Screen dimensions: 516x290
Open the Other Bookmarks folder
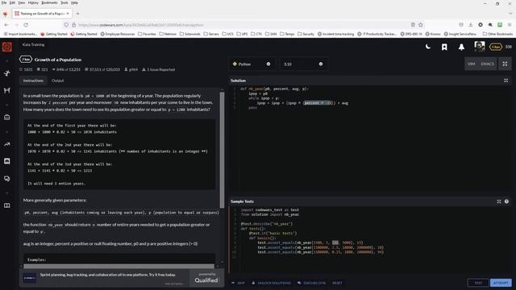point(497,34)
